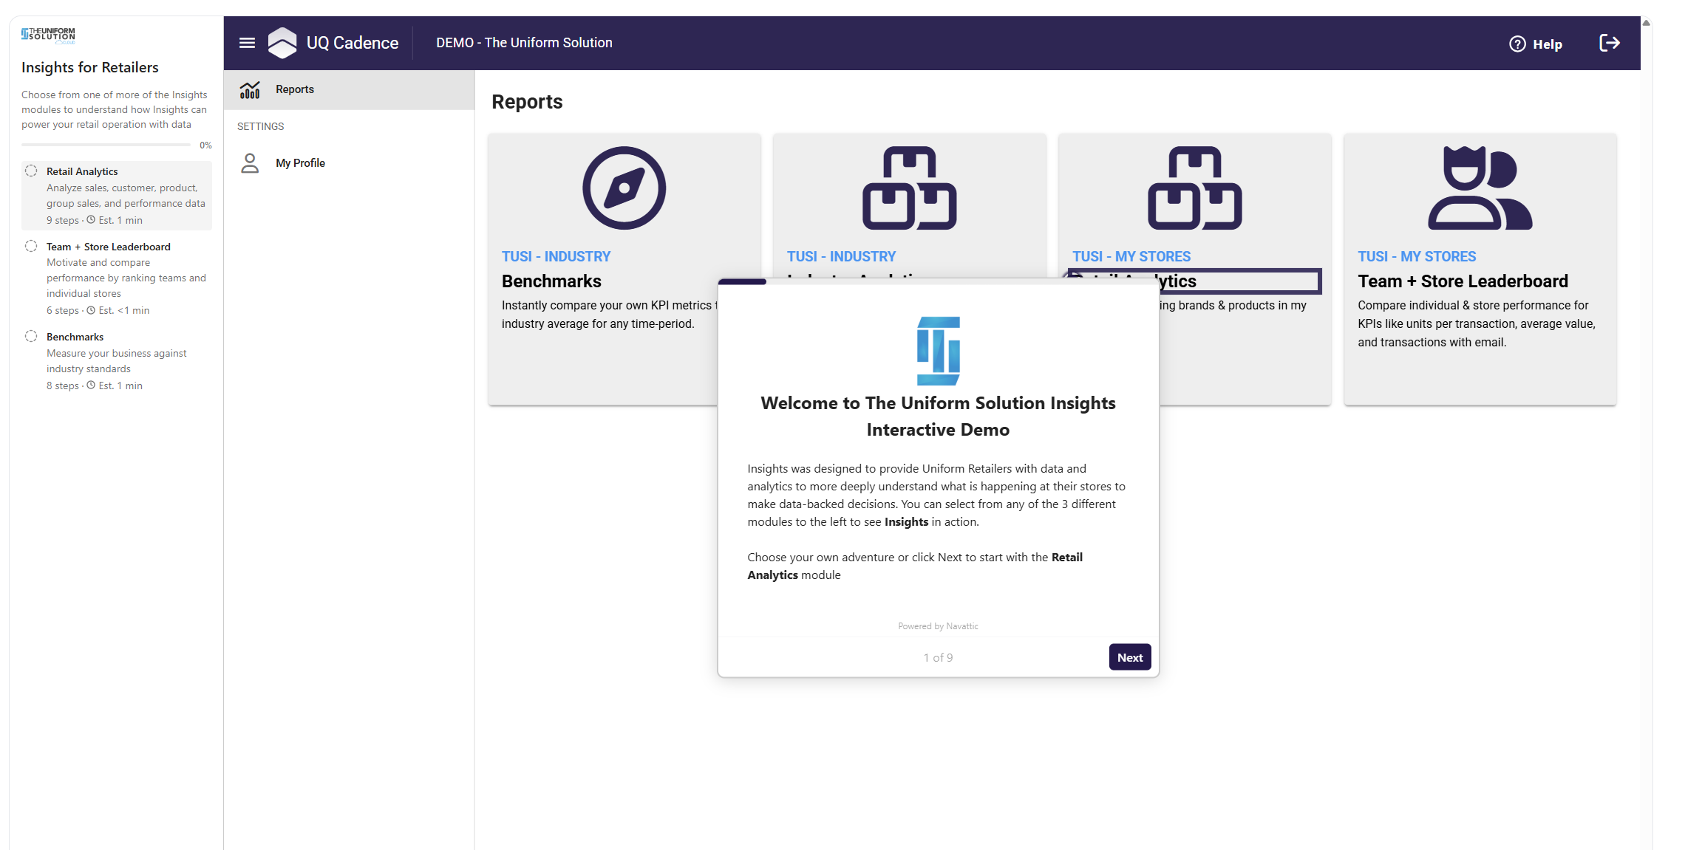Image resolution: width=1702 pixels, height=850 pixels.
Task: Click the boxes icon on Retail Analytics card
Action: pyautogui.click(x=1194, y=188)
